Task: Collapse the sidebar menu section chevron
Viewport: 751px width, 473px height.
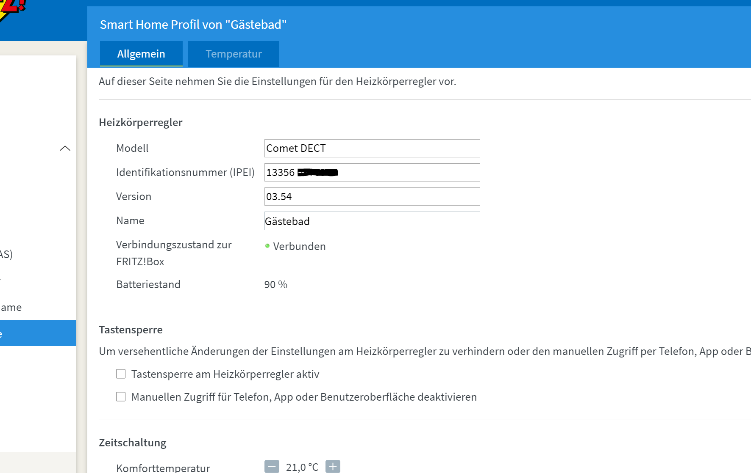Action: [x=65, y=148]
